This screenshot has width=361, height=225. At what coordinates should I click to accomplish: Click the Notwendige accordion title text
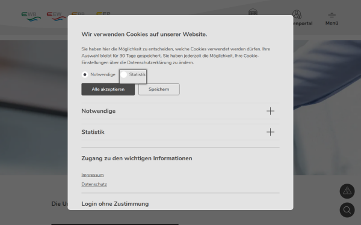[x=99, y=111]
